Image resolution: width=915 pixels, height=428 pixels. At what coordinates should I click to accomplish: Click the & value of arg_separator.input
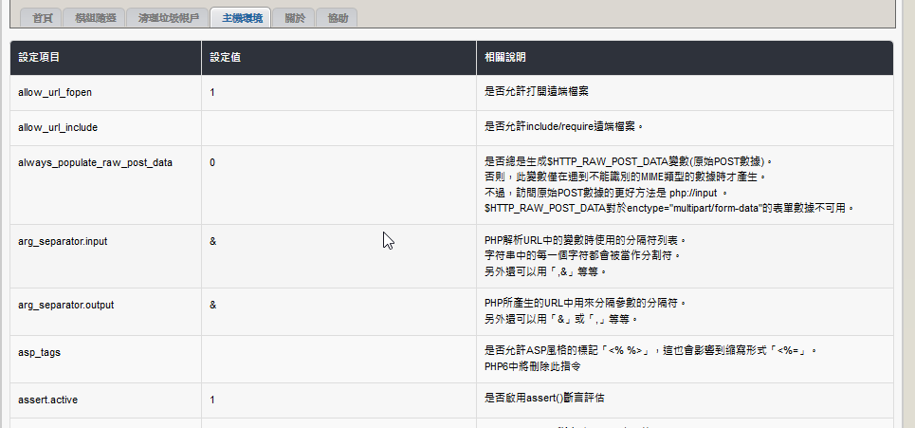tap(213, 241)
